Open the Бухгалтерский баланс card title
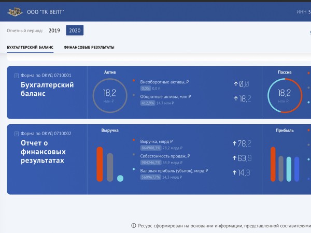The height and width of the screenshot is (233, 311). tap(47, 89)
